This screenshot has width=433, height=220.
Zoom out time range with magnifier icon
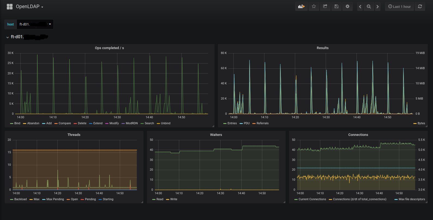369,7
